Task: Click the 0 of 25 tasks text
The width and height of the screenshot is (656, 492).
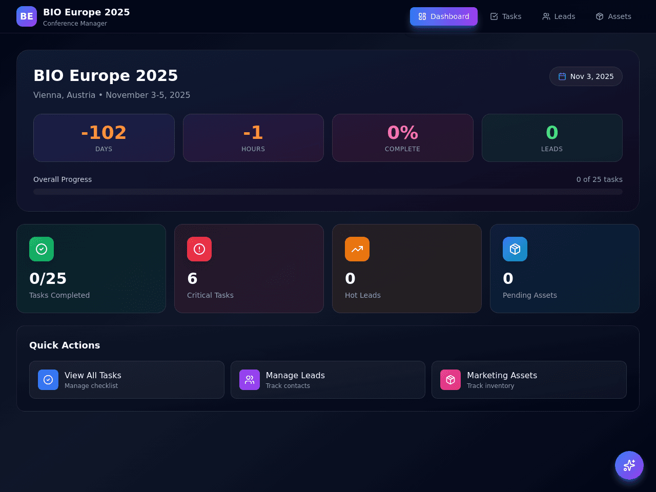Action: 600,179
